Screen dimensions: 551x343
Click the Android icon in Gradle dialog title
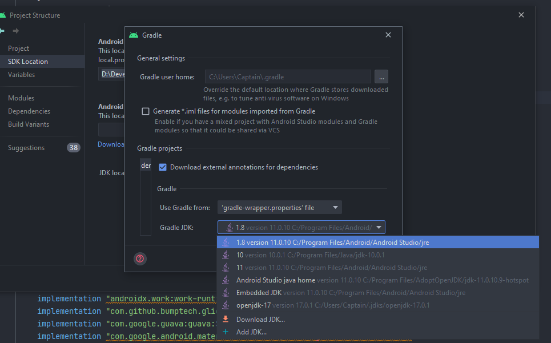click(x=134, y=35)
